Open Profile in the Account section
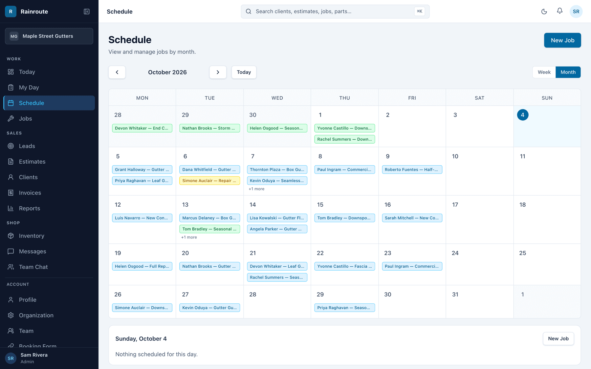The image size is (591, 369). (49, 300)
